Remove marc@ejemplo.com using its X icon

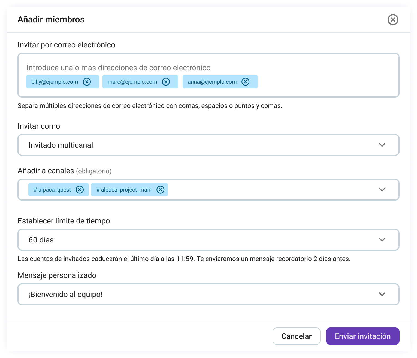tap(166, 82)
